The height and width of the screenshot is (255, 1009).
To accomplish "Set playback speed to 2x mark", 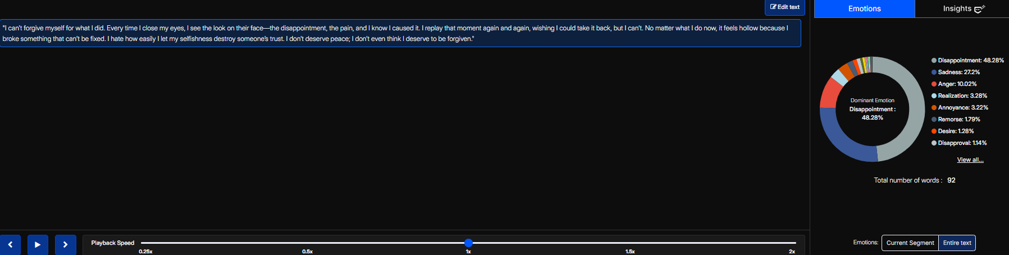I will coord(792,251).
